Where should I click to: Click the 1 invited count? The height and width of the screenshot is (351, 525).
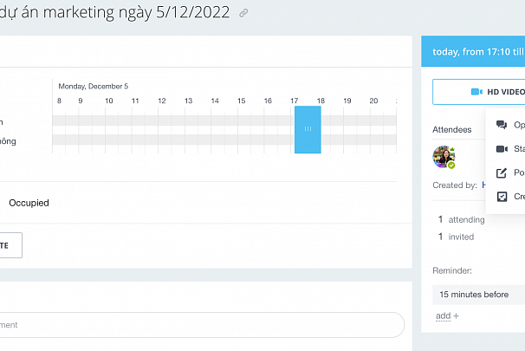click(x=456, y=237)
